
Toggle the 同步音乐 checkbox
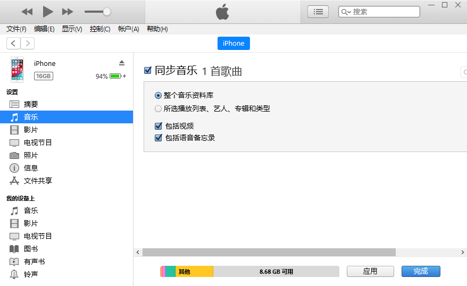tap(148, 70)
